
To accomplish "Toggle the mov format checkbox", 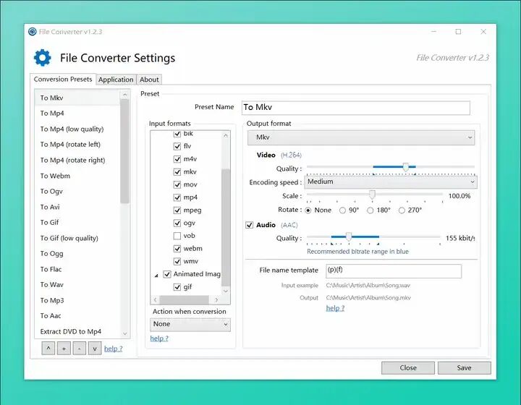I will [x=177, y=184].
